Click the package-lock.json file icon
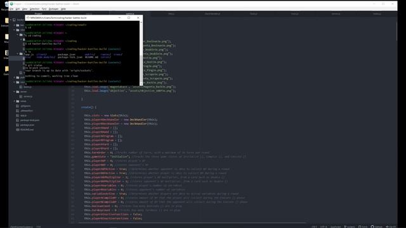This screenshot has width=406, height=228. 18,120
